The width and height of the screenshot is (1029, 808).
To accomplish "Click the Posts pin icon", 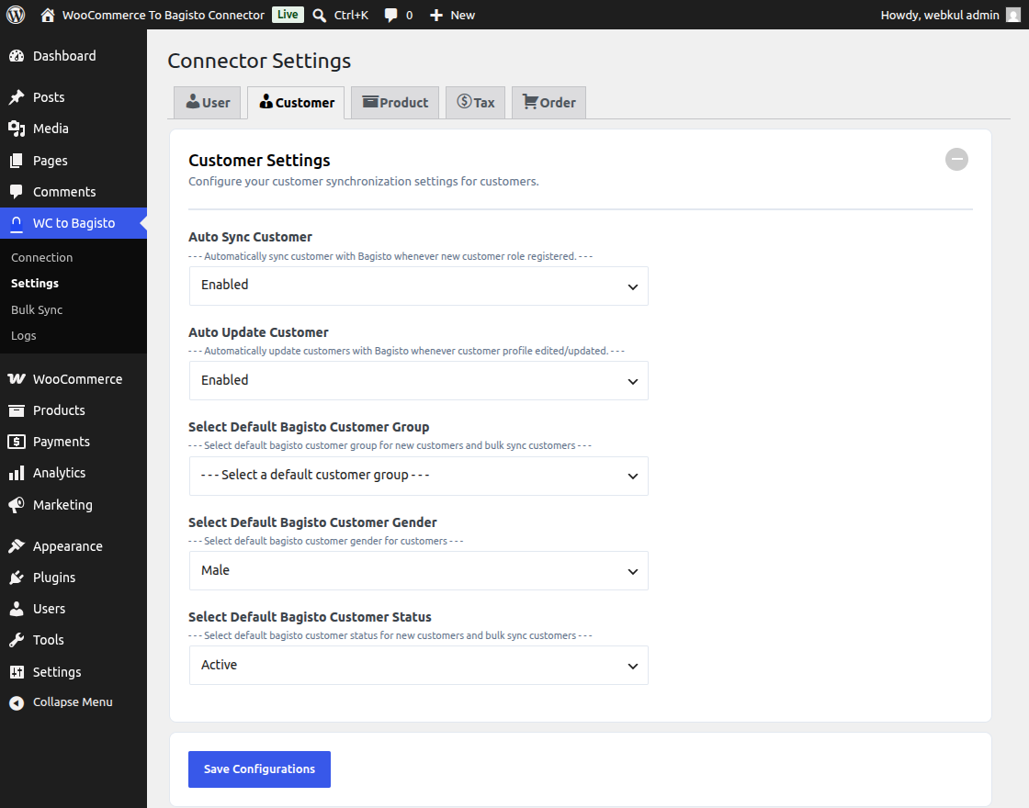I will click(x=17, y=97).
